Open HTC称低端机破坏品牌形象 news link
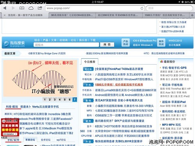 pyautogui.click(x=42, y=114)
